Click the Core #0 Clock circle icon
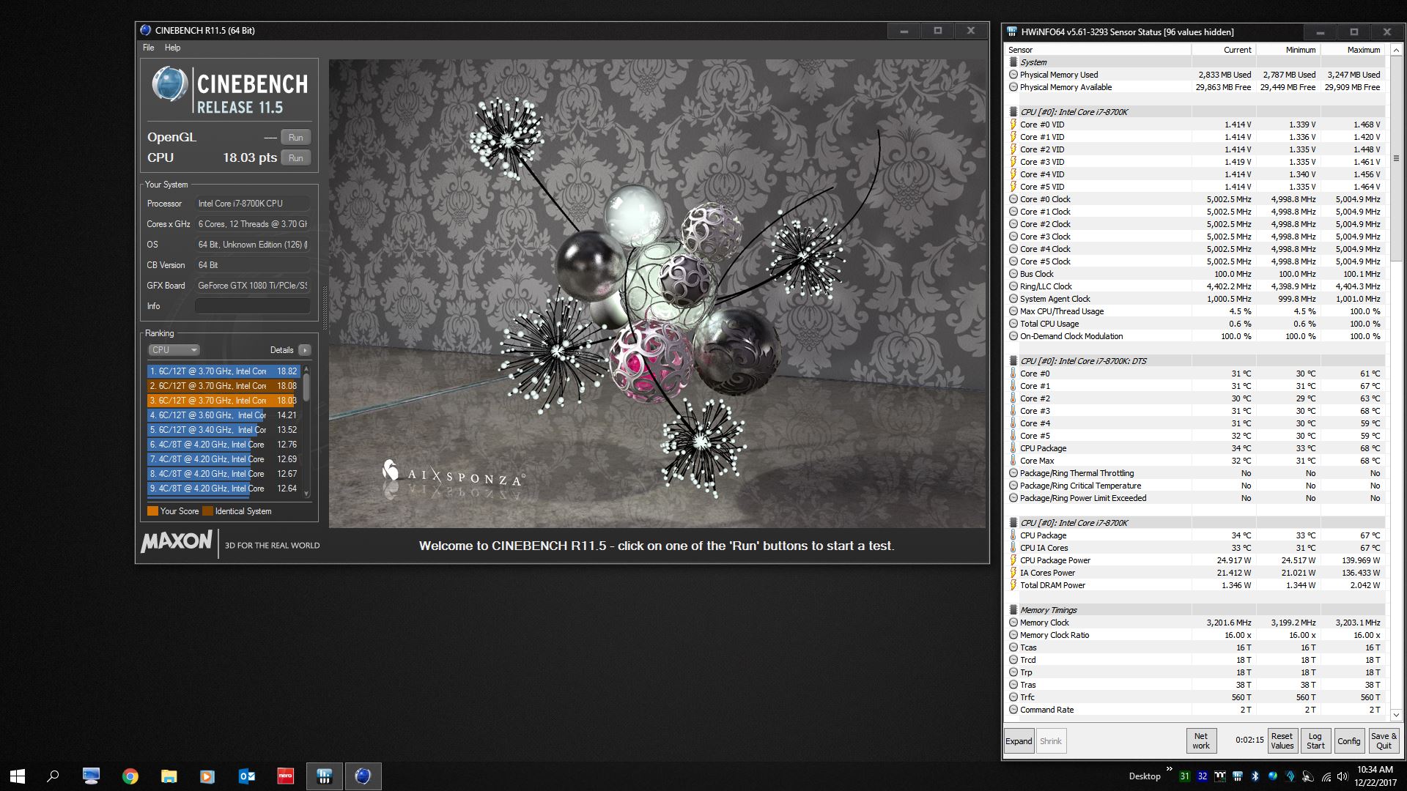The image size is (1407, 791). click(x=1013, y=199)
